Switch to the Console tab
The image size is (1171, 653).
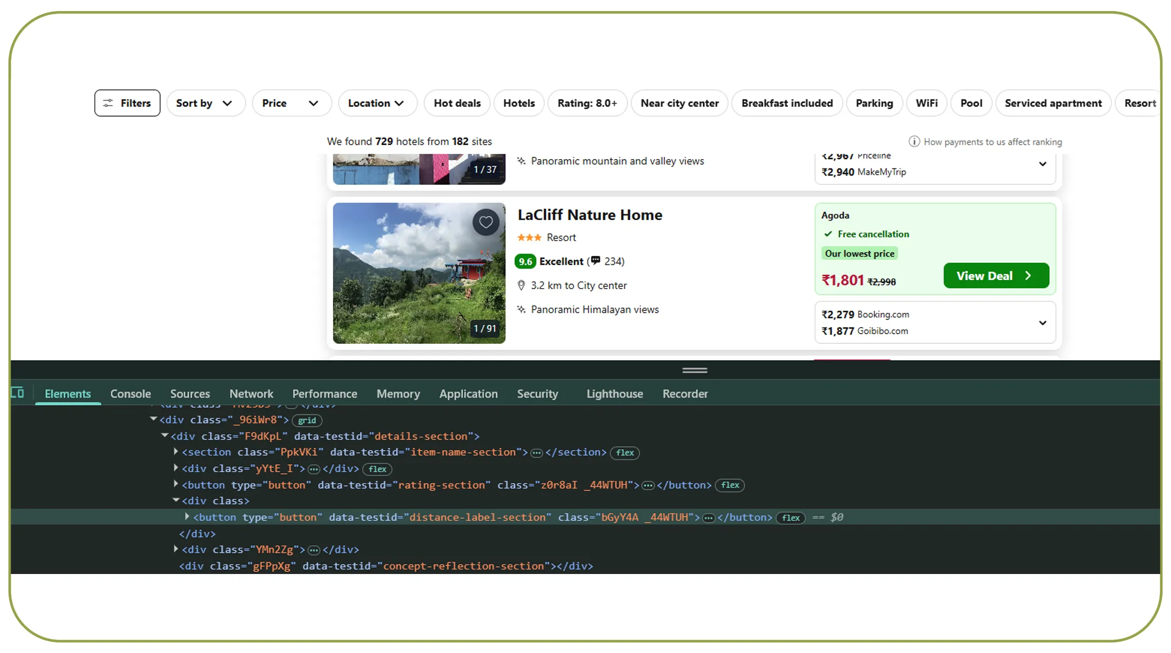[x=130, y=394]
